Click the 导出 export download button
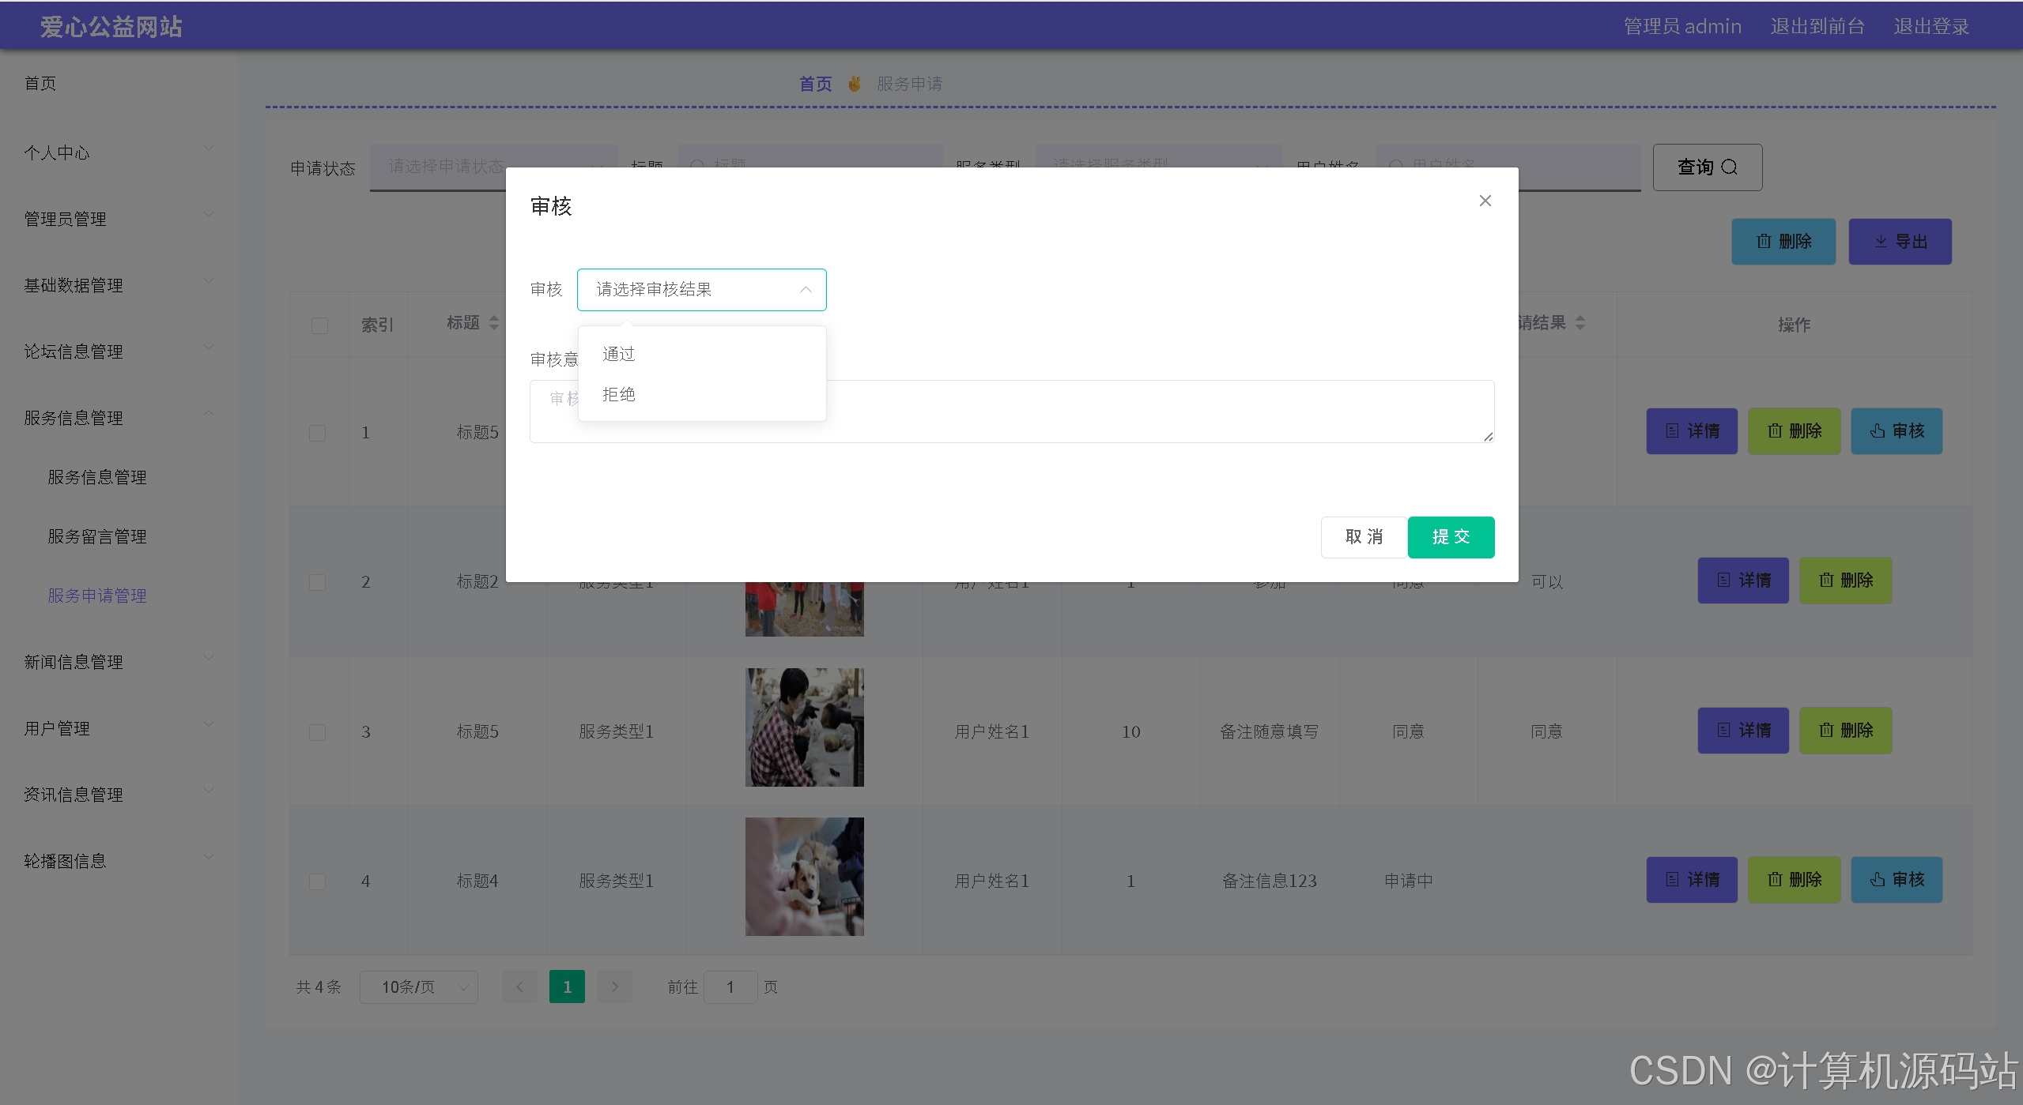Screen dimensions: 2023x1105 pyautogui.click(x=1899, y=242)
